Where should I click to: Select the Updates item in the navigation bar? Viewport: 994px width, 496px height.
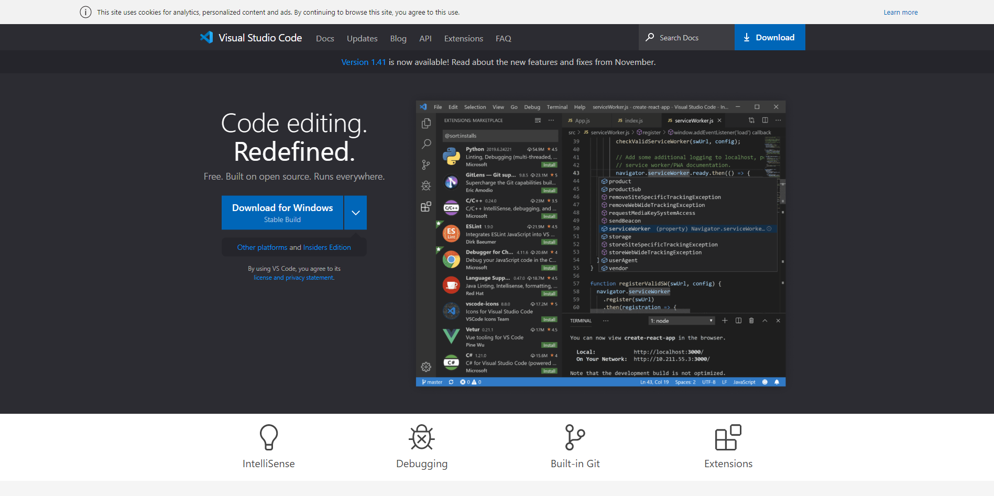(x=362, y=38)
